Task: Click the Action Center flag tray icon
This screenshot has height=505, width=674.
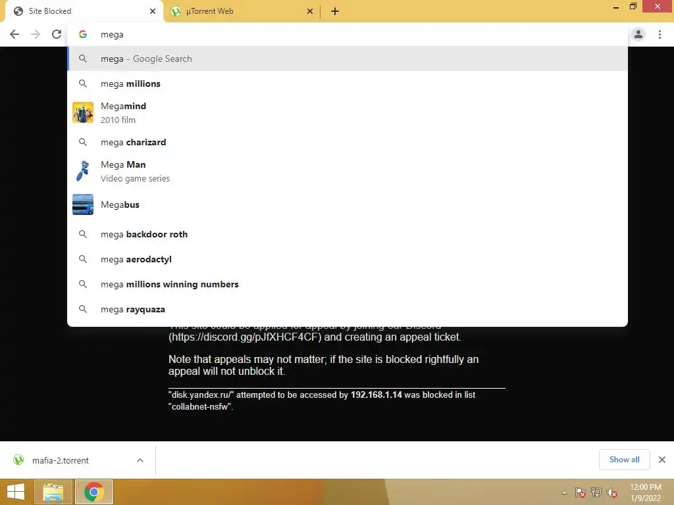Action: coord(581,493)
